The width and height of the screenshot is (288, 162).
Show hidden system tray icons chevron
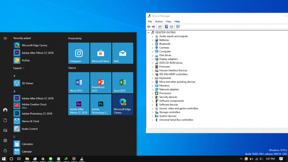click(241, 159)
